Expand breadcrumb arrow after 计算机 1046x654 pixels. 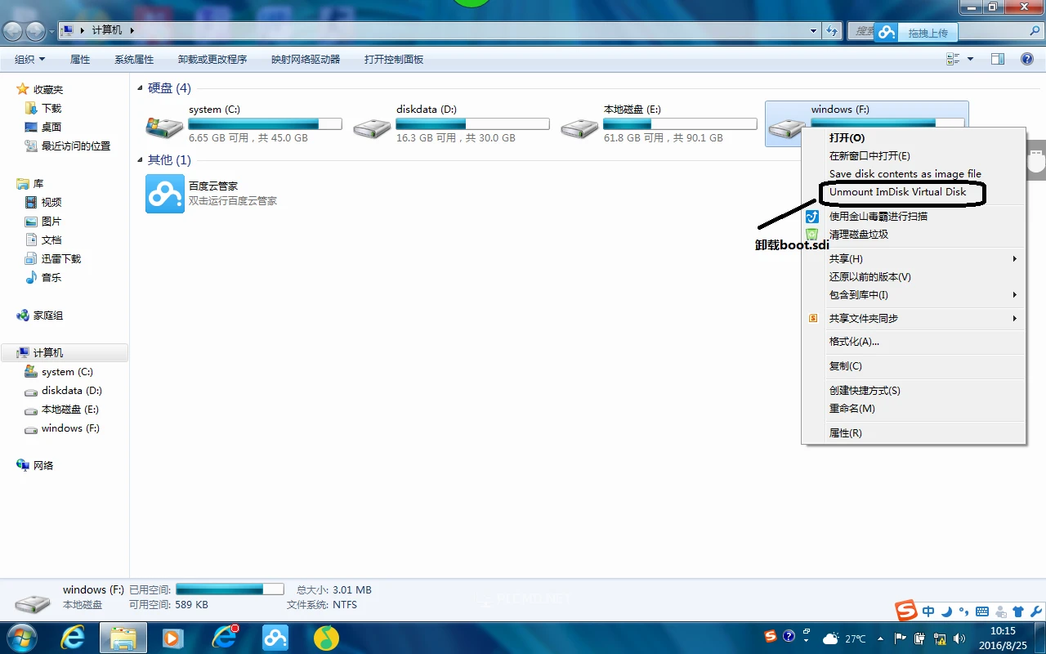pyautogui.click(x=132, y=30)
